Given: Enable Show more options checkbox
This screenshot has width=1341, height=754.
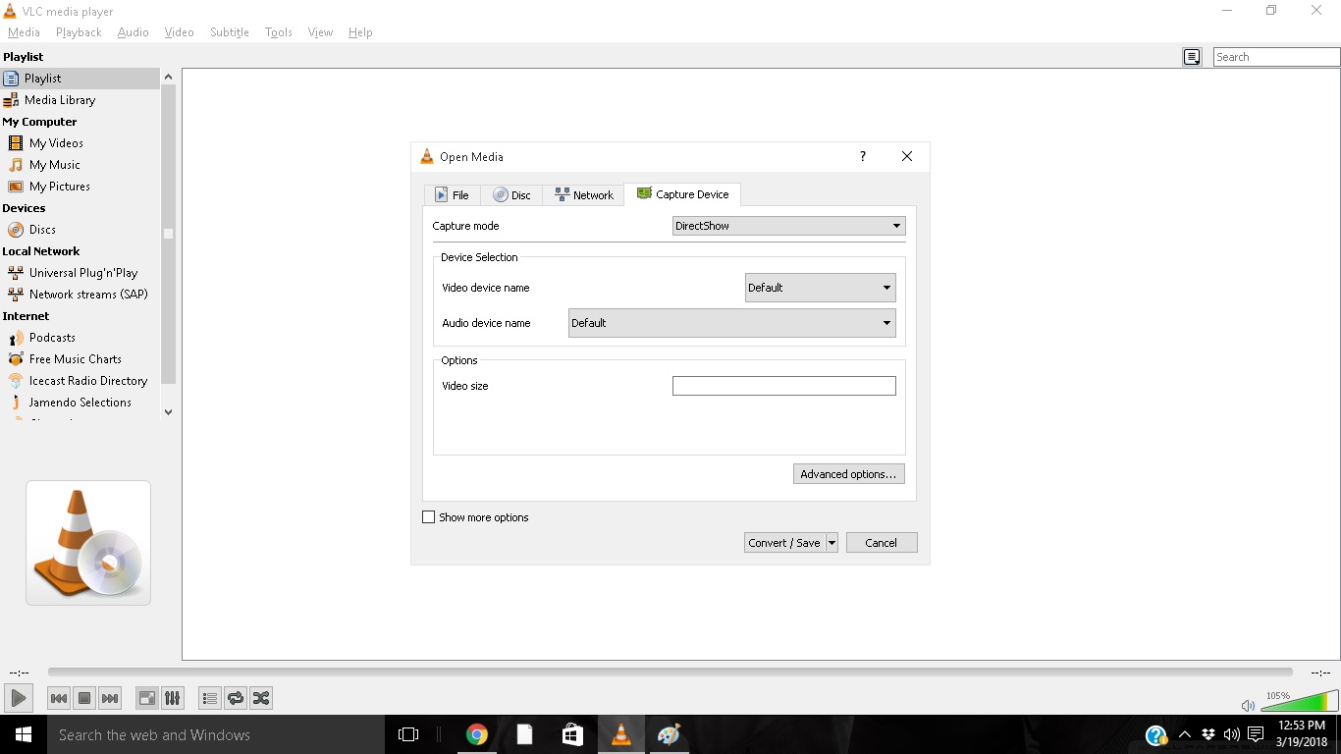Looking at the screenshot, I should tap(428, 517).
